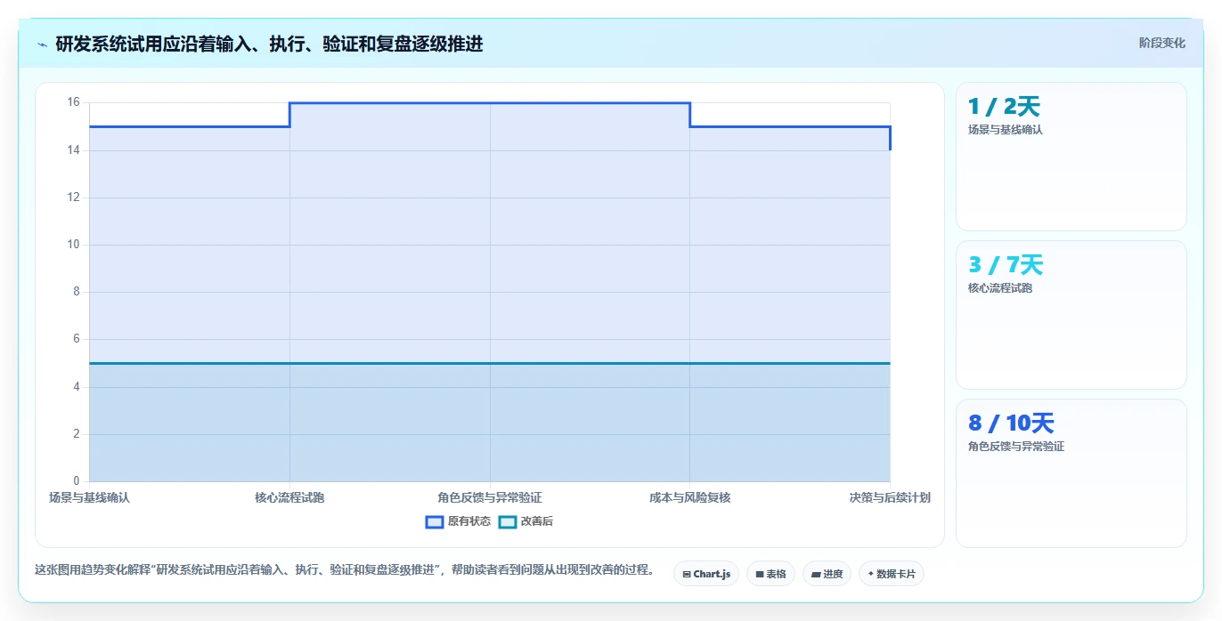Image resolution: width=1222 pixels, height=621 pixels.
Task: Click the Chart.js tag icon
Action: [687, 575]
